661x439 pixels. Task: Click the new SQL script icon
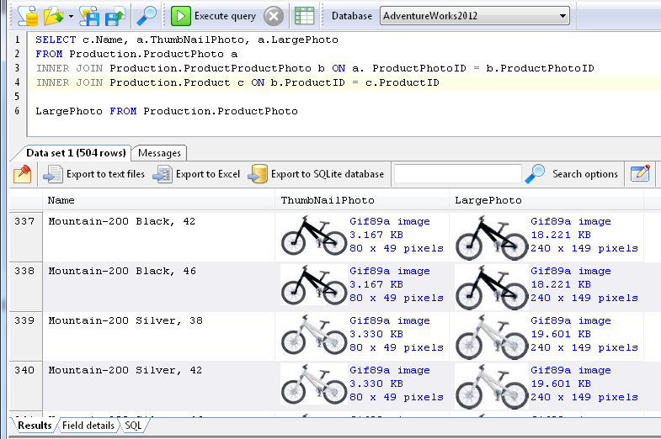[x=27, y=15]
